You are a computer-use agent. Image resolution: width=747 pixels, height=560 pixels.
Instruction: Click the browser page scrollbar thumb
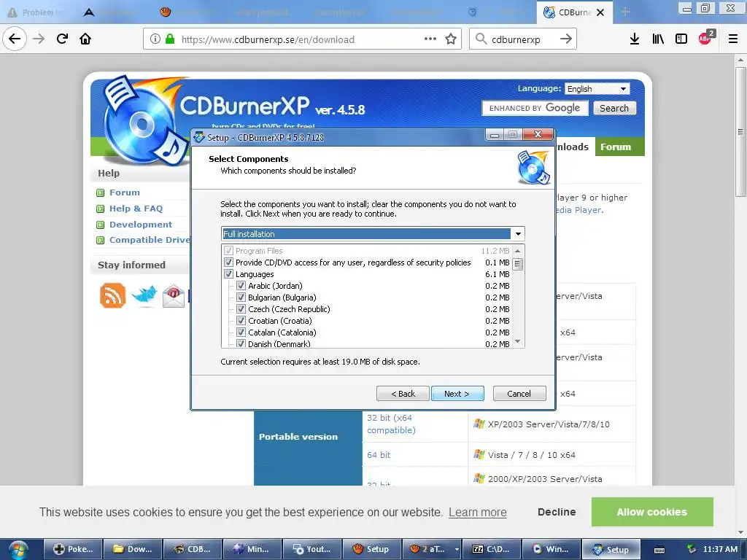click(740, 132)
